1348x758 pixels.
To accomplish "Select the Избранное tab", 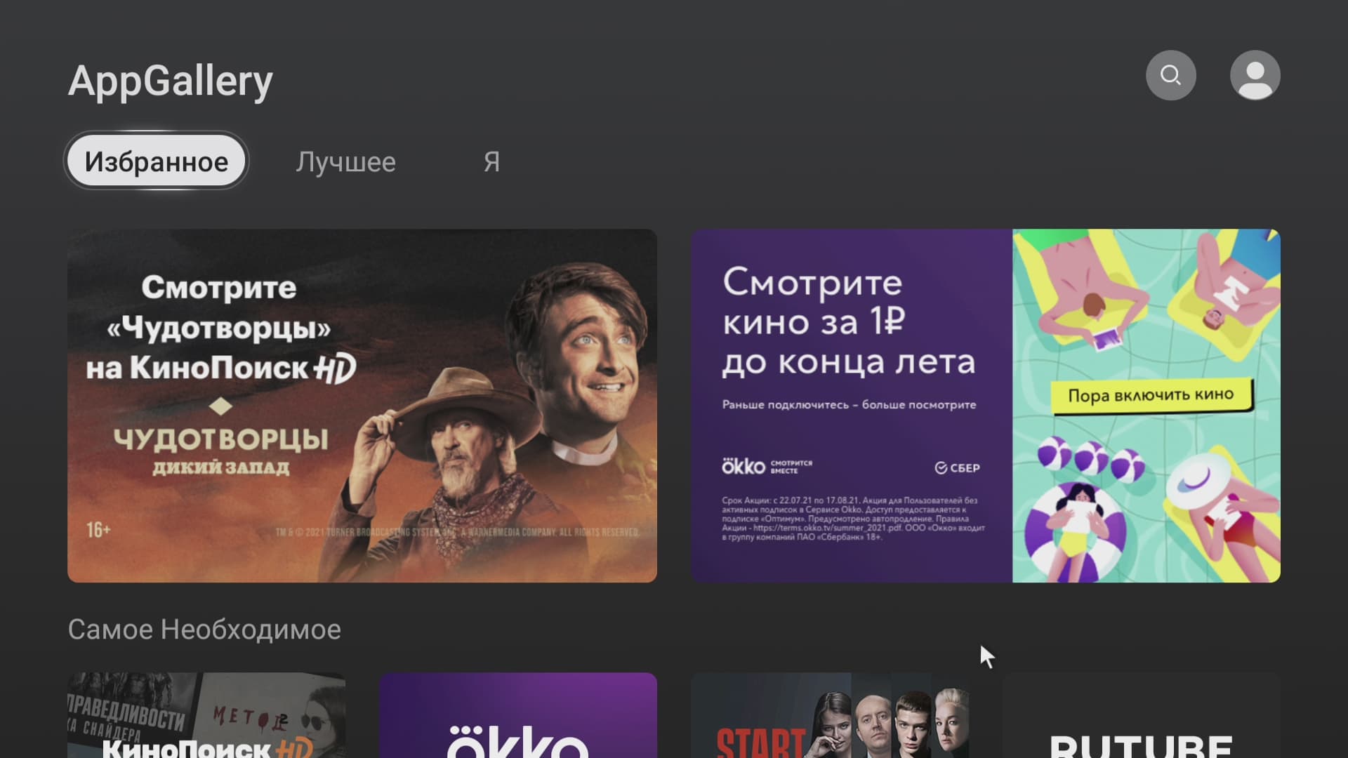I will tap(157, 161).
